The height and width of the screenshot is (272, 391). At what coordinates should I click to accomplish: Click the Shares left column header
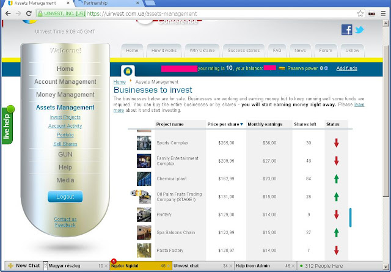point(305,124)
